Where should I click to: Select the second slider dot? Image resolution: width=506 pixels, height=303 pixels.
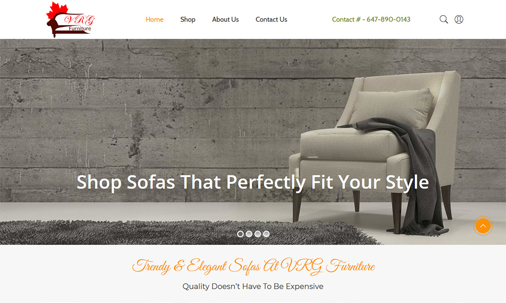(249, 234)
